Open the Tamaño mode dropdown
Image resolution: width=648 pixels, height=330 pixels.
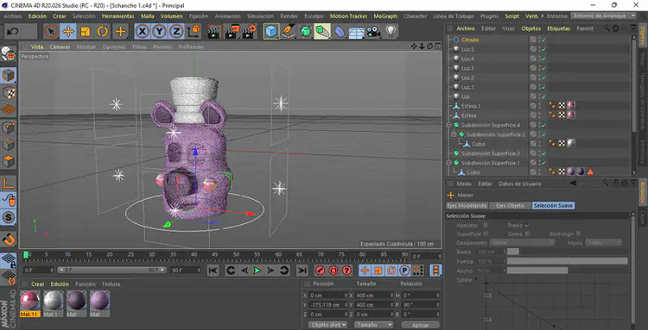pos(373,325)
